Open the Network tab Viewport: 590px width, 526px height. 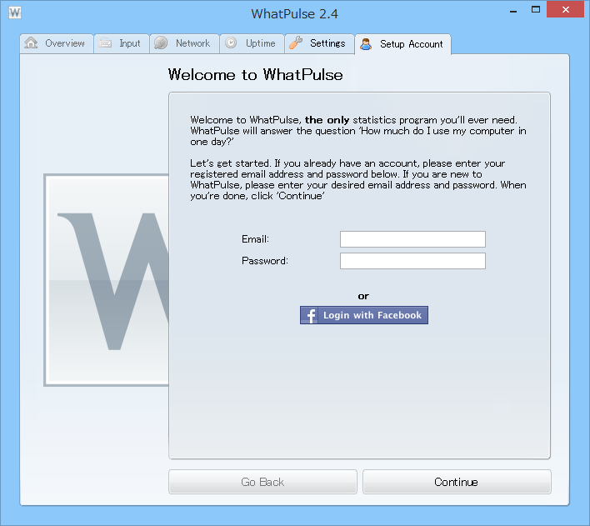[185, 43]
